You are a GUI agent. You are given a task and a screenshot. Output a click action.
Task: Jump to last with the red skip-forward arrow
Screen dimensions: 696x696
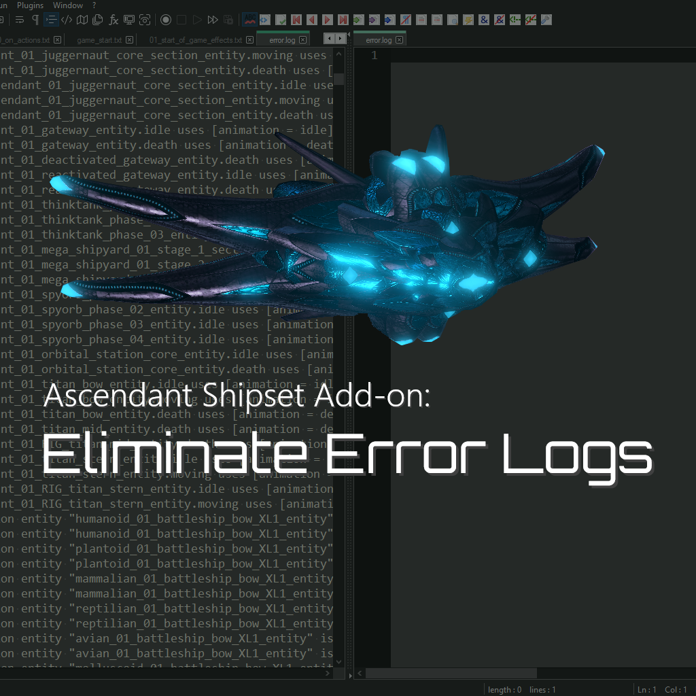click(x=343, y=20)
